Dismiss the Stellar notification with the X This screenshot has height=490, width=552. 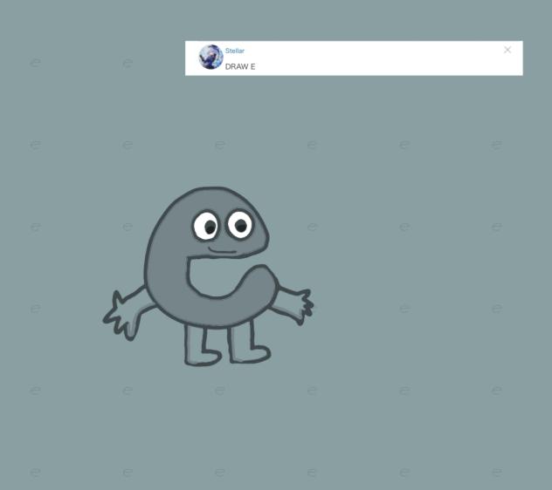[507, 50]
